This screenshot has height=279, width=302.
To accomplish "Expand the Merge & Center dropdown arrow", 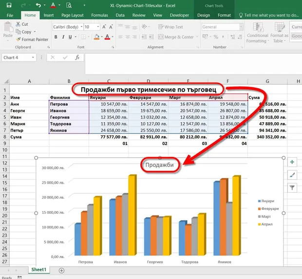I will click(x=197, y=37).
